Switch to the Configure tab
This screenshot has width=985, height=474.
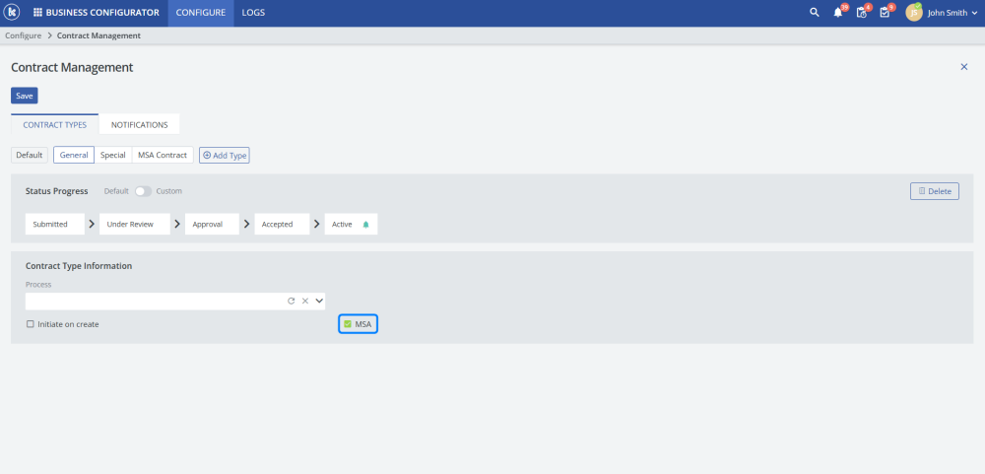200,13
